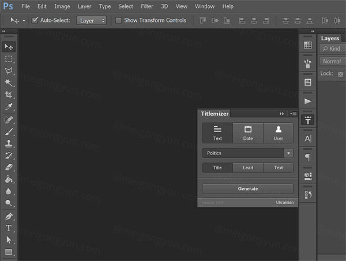The image size is (346, 261).
Task: Open the Auto-Select Layer dropdown
Action: click(92, 20)
